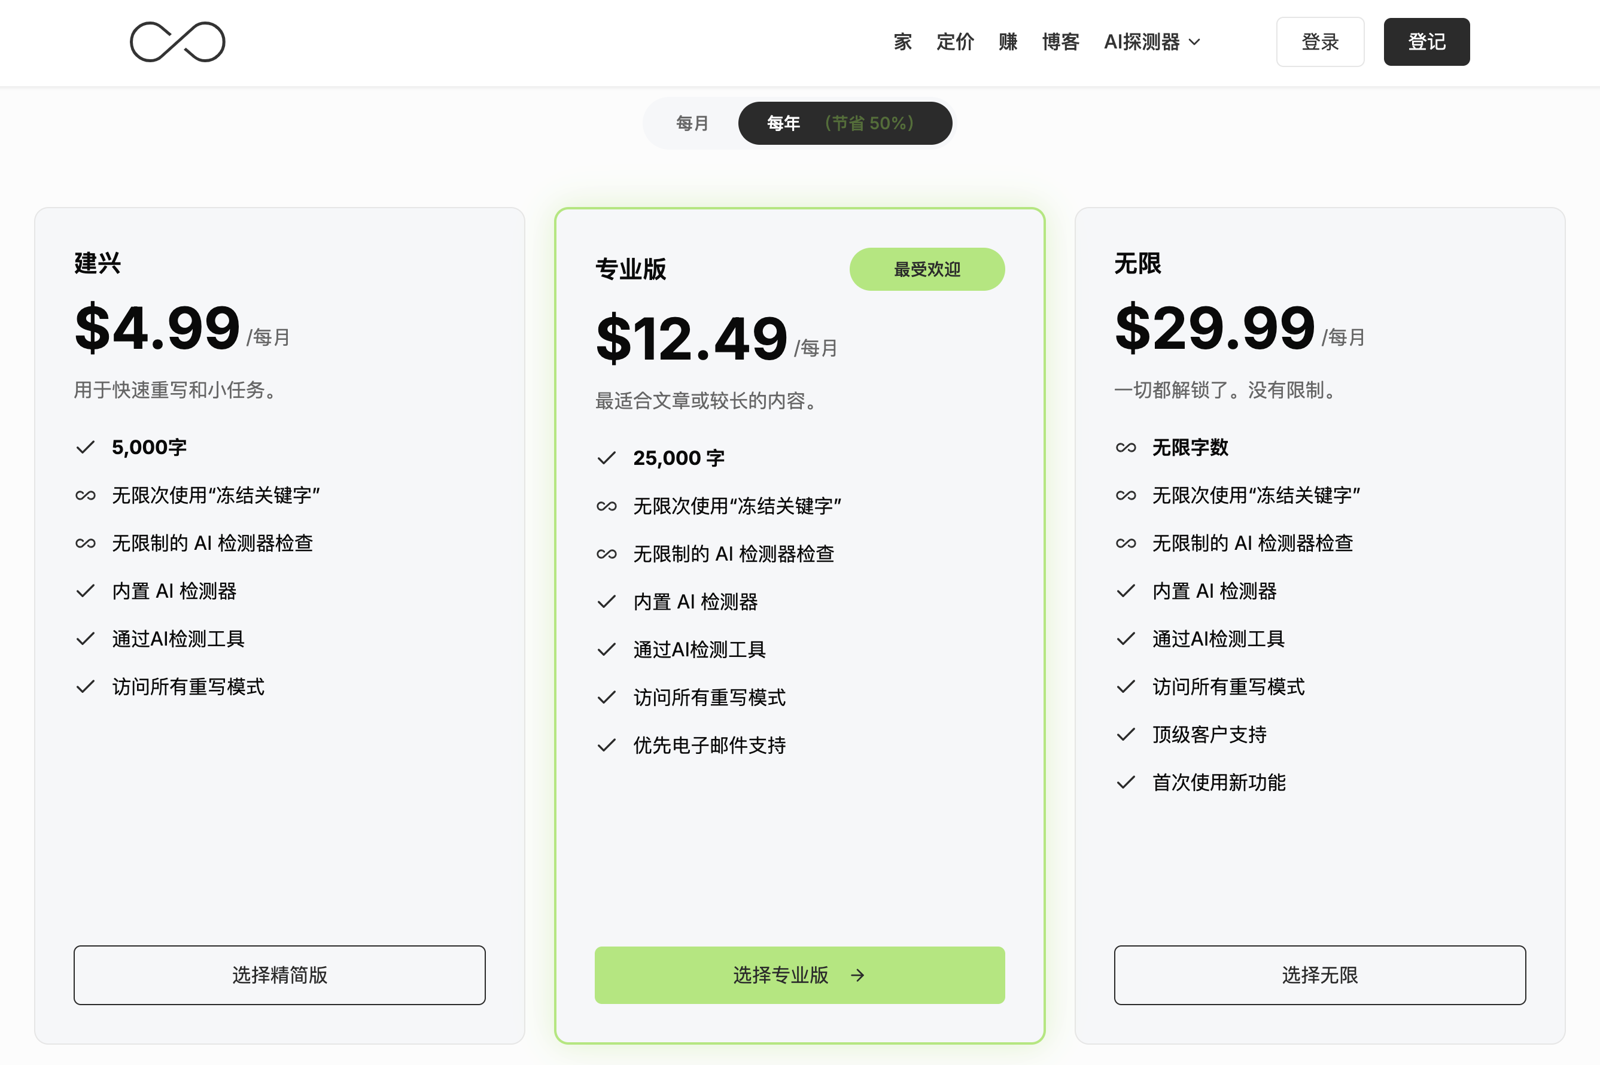Viewport: 1600px width, 1065px height.
Task: Click checkmark icon beside 顶级客户支持
Action: (1126, 735)
